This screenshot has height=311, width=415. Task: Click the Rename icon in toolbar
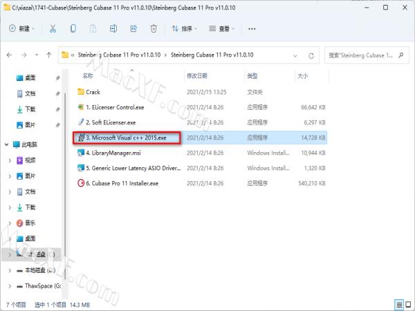coord(113,28)
